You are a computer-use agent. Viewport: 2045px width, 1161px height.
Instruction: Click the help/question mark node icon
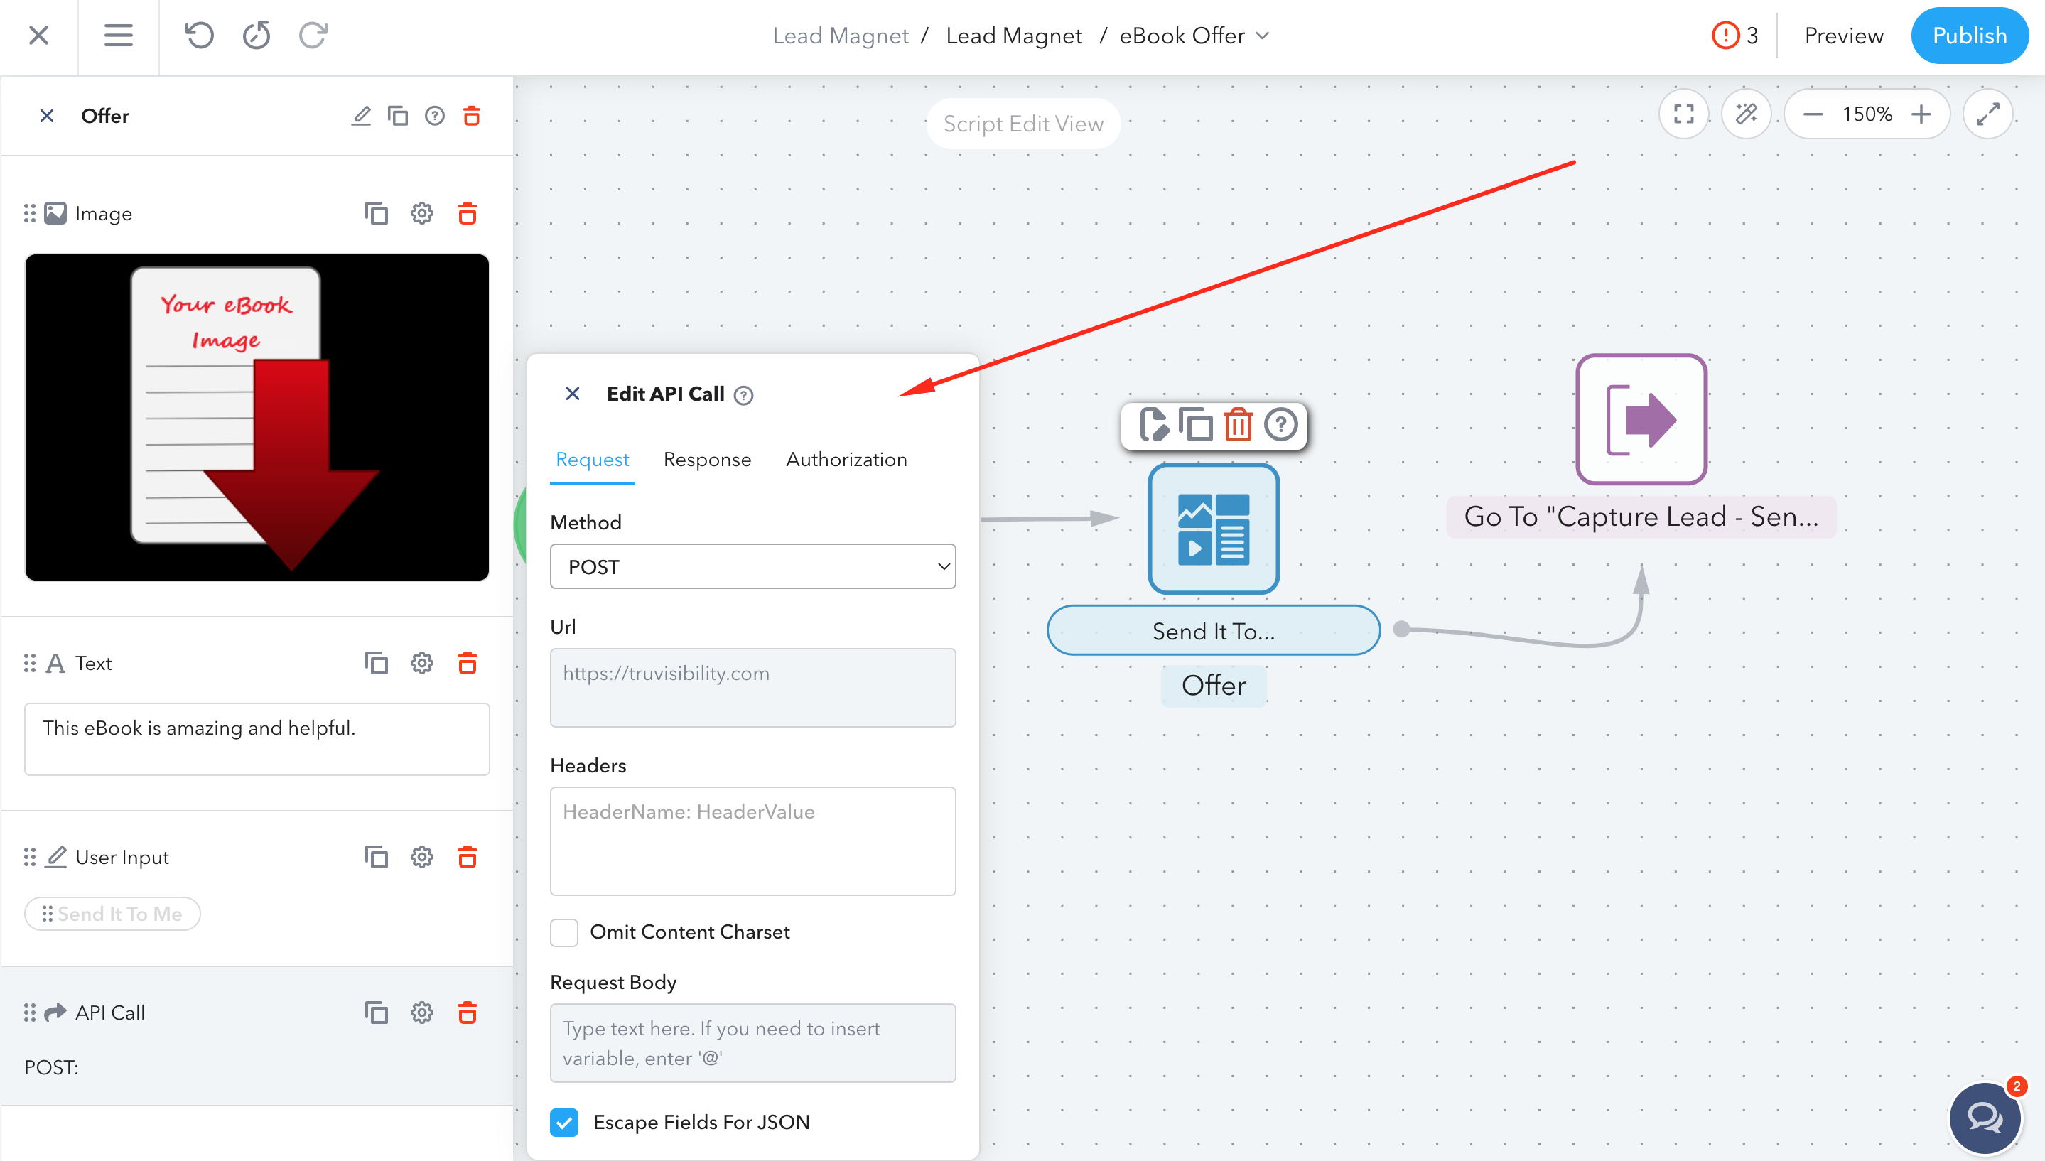(x=1281, y=424)
